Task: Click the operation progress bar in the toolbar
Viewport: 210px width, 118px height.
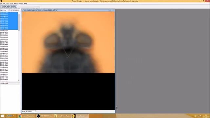Action: coord(29,7)
